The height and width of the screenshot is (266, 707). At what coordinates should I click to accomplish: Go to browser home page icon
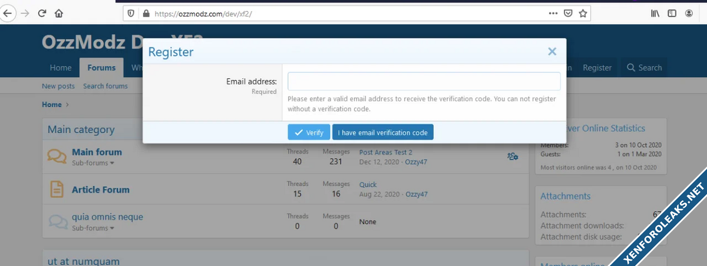(x=59, y=13)
